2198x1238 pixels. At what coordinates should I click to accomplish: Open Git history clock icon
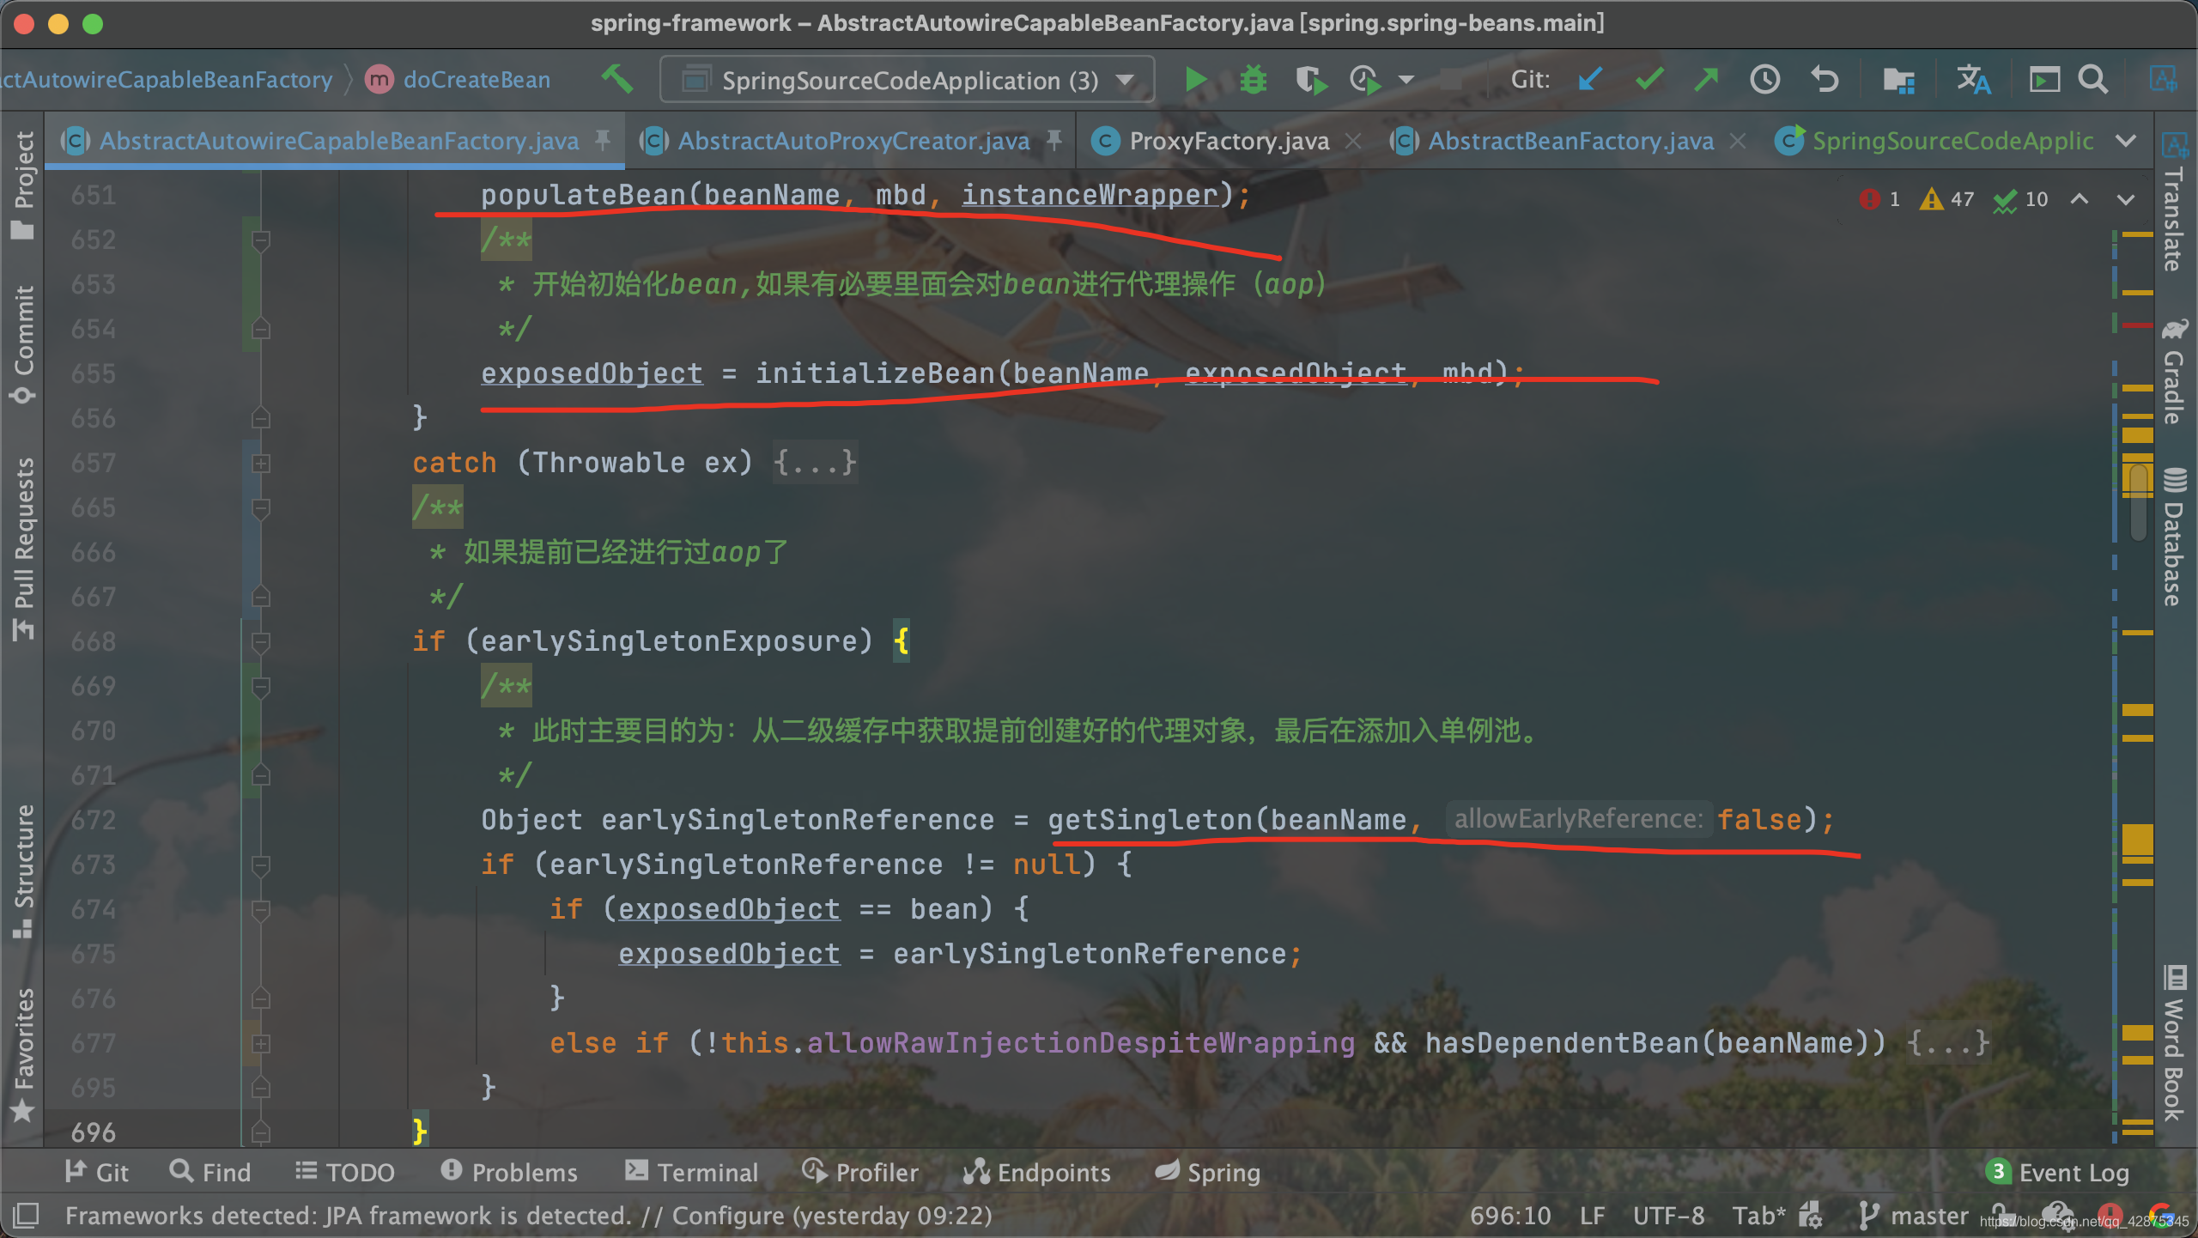click(x=1765, y=80)
